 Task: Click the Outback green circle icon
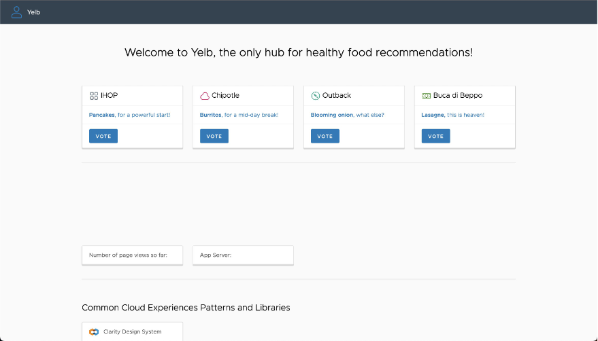pyautogui.click(x=316, y=96)
